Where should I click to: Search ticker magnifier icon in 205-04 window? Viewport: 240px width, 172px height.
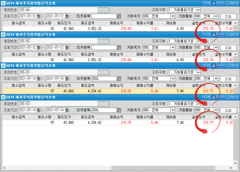[x=119, y=16]
